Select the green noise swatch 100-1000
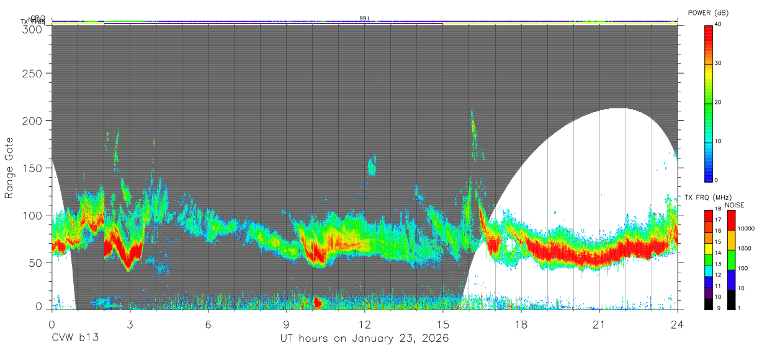762x351 pixels. click(x=731, y=259)
